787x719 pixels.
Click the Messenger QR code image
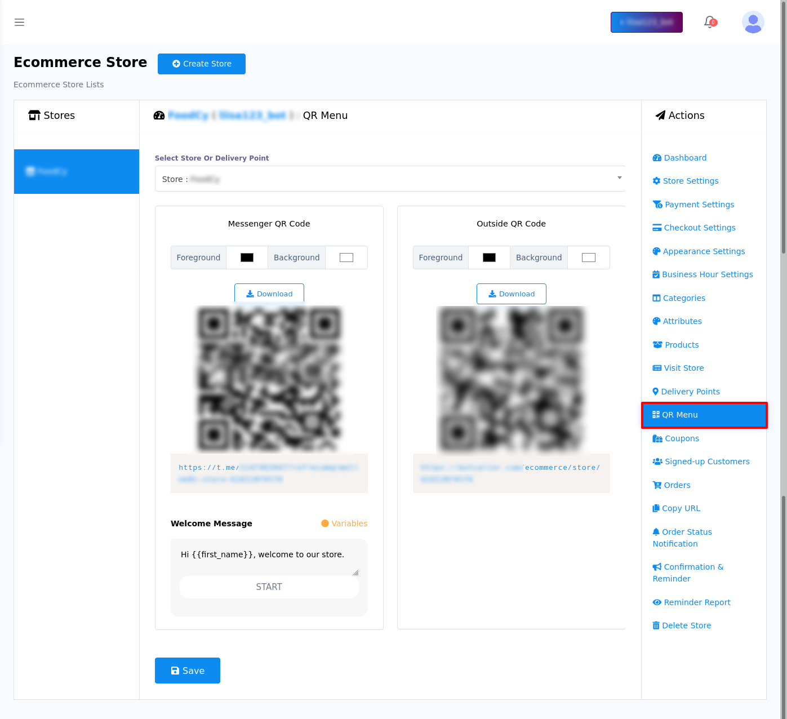coord(269,379)
